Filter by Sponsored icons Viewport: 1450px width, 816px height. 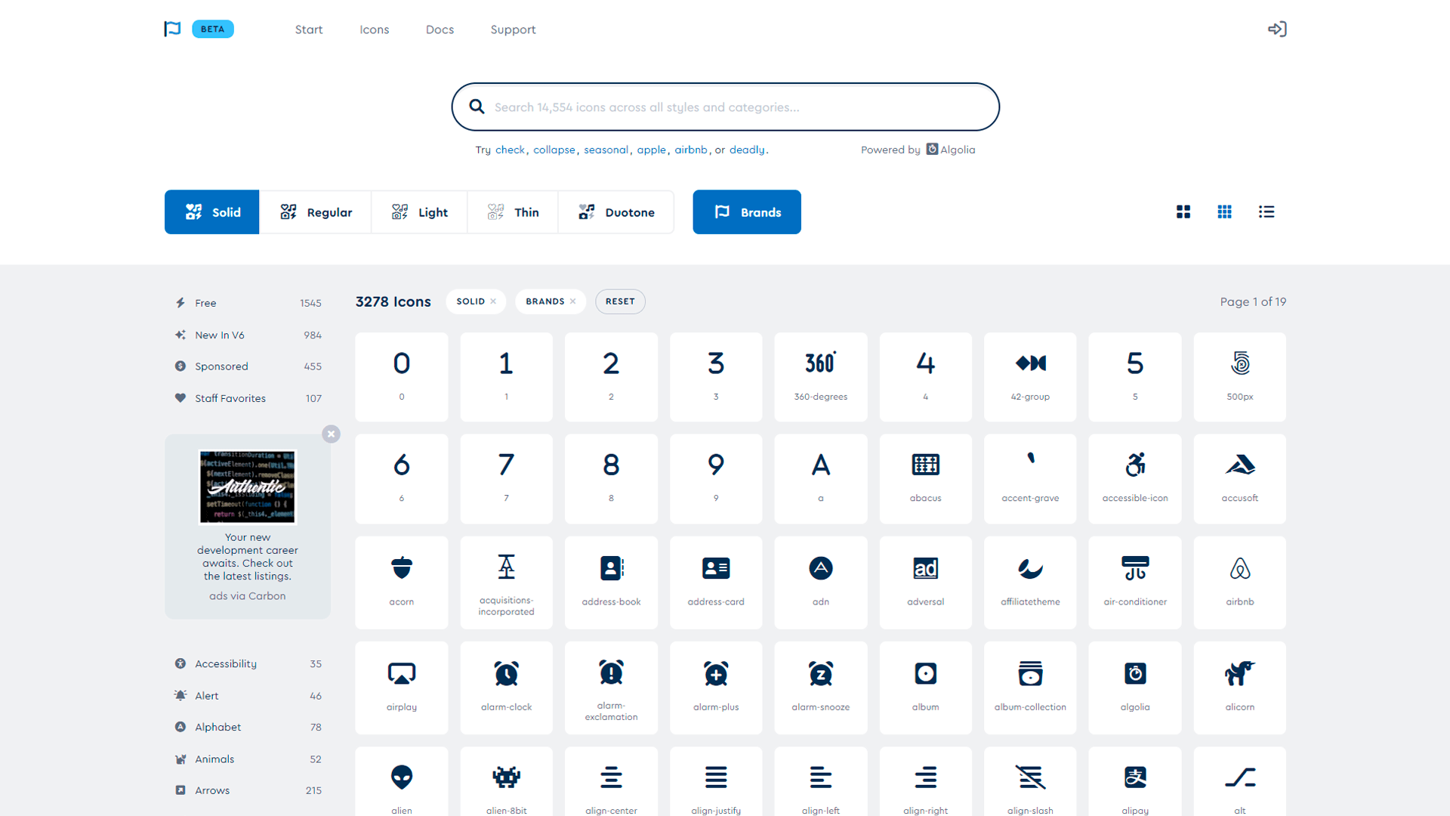(248, 366)
